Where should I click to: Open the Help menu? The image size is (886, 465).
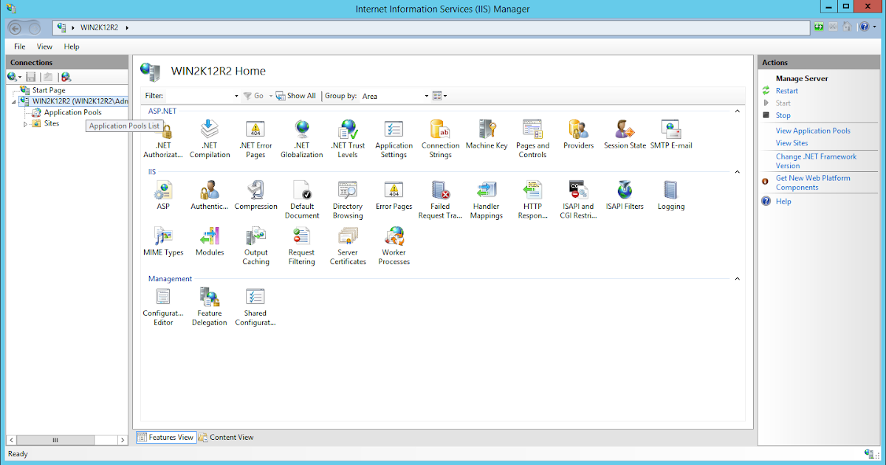point(72,46)
